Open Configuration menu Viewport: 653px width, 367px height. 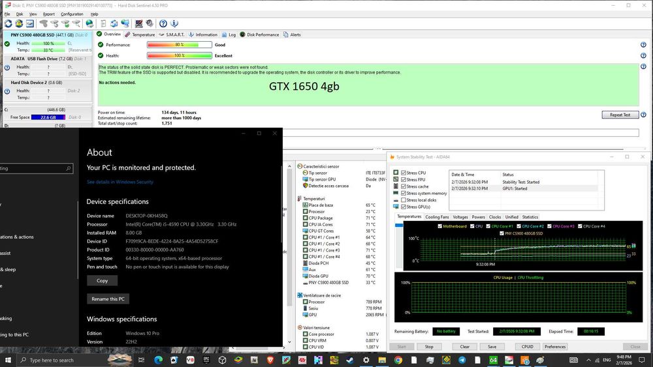coord(72,14)
